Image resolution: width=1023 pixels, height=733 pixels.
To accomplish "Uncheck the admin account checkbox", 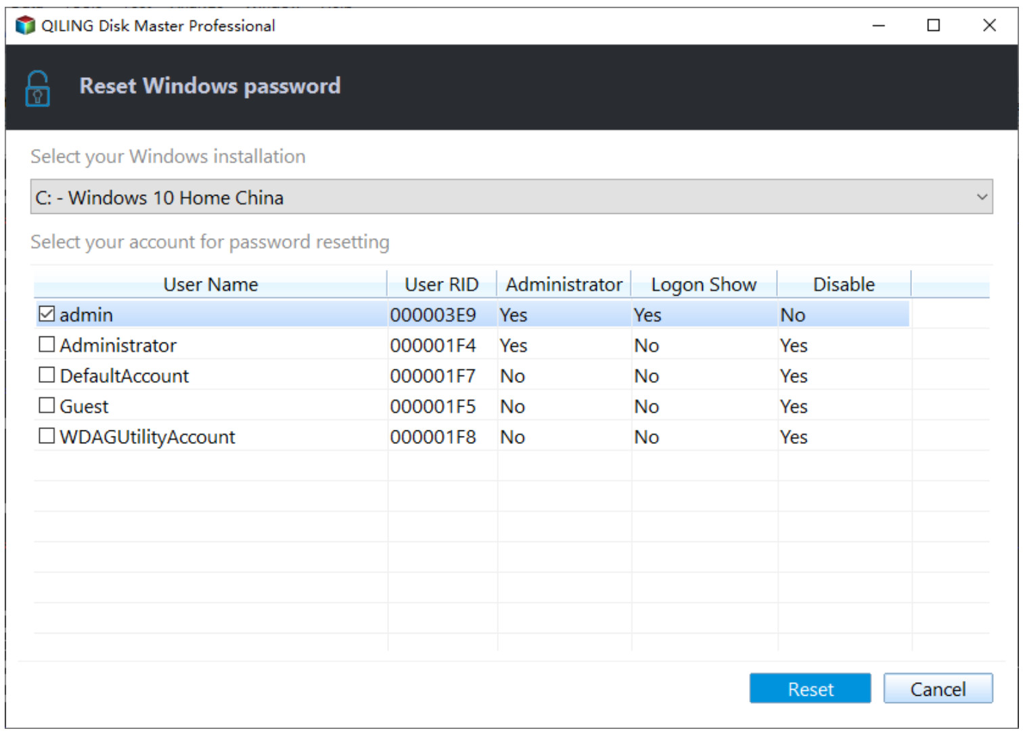I will 47,314.
